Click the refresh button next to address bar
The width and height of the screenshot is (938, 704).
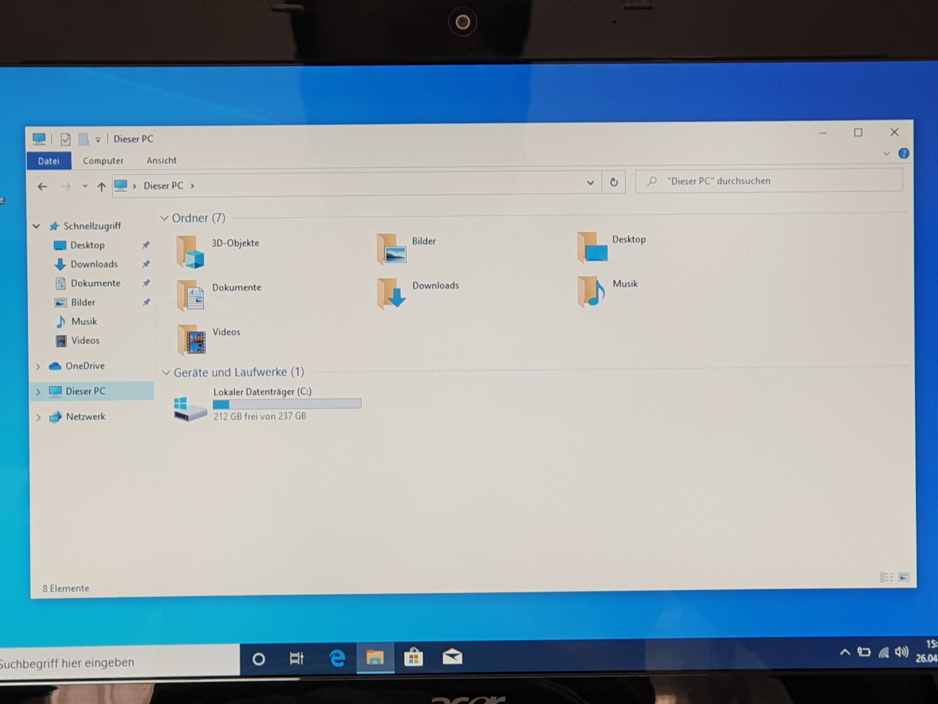[614, 182]
